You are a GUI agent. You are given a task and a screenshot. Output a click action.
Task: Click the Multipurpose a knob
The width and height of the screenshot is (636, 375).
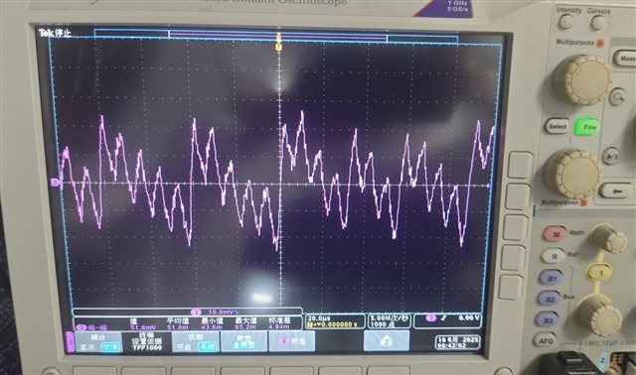click(582, 79)
